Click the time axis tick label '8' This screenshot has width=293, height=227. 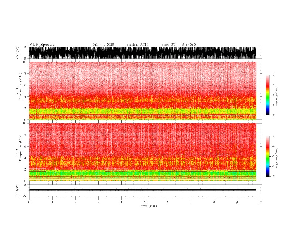214,202
